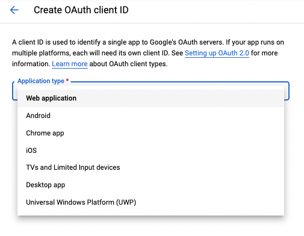Click the Create OAuth client ID heading
The width and height of the screenshot is (304, 236).
click(x=81, y=10)
